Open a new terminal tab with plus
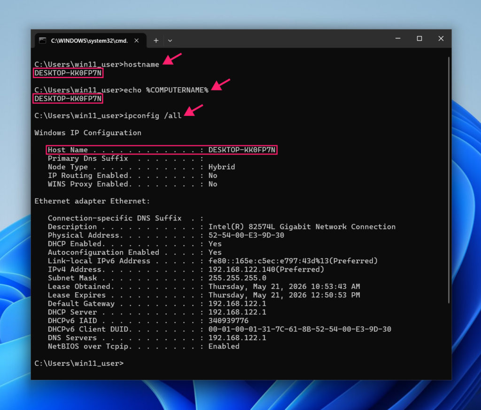The image size is (481, 410). coord(156,40)
